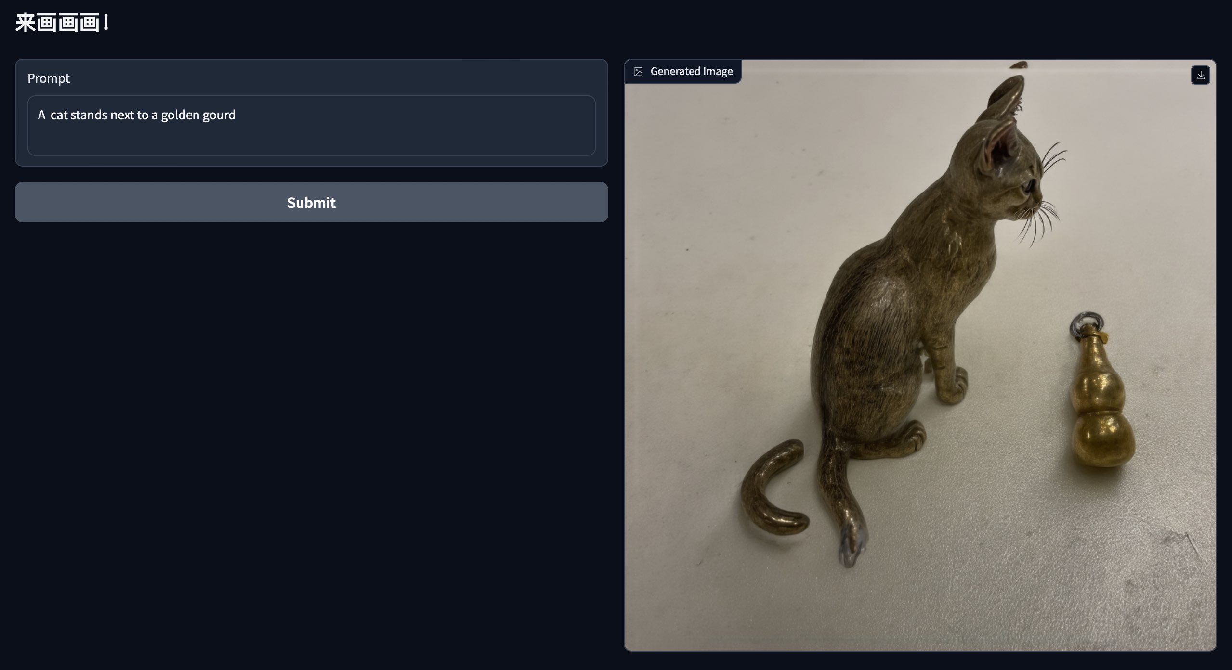This screenshot has width=1232, height=670.
Task: Click the download icon on generated image
Action: tap(1200, 75)
